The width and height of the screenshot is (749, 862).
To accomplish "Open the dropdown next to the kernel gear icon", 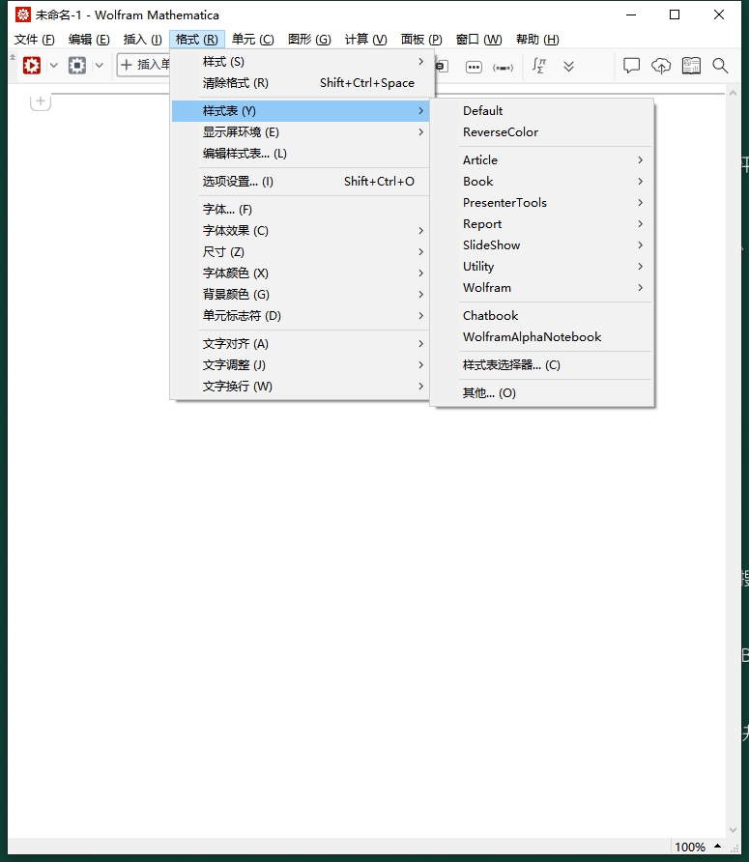I will pos(99,66).
